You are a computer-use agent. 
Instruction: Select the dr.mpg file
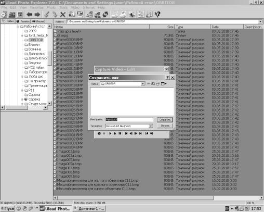[62, 35]
